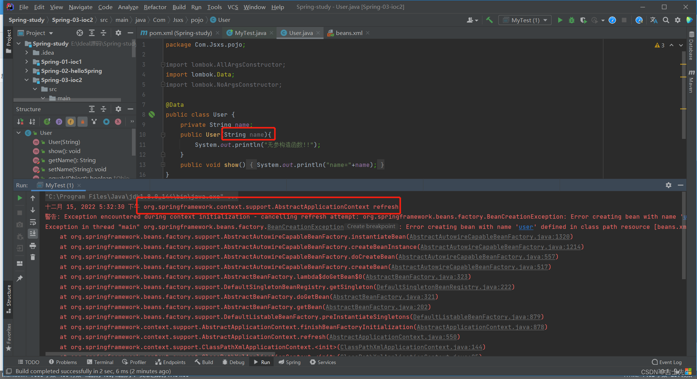This screenshot has height=379, width=697.
Task: Expand all icon in Project panel header
Action: point(92,33)
